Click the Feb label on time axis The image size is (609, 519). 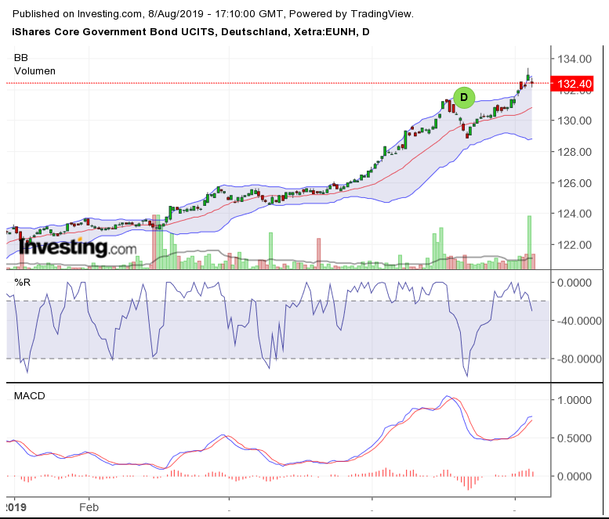coord(89,507)
